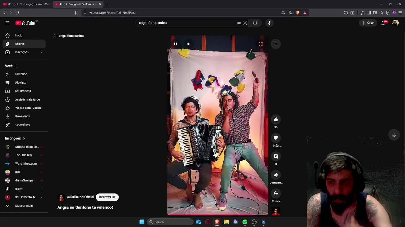The width and height of the screenshot is (405, 227).
Task: Clear the search query with X
Action: coord(245,23)
